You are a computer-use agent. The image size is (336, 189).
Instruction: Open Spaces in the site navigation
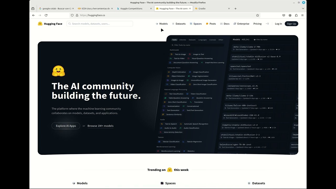[x=196, y=24]
